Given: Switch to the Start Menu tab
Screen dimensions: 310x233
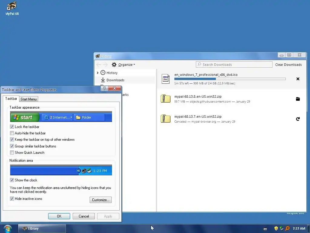Looking at the screenshot, I should click(28, 99).
